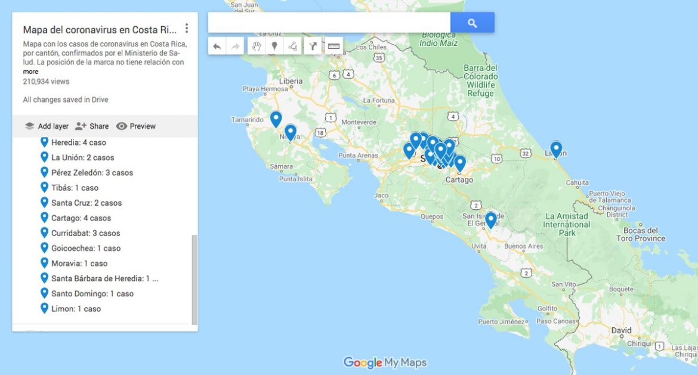Viewport: 698px width, 375px height.
Task: Click the blue pin icon beside Tibás
Action: pos(44,187)
